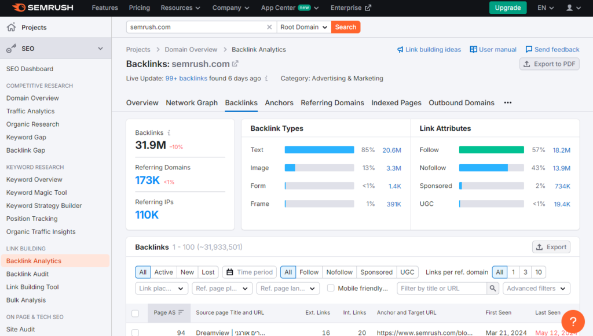593x336 pixels.
Task: Click Send feedback link
Action: [552, 50]
